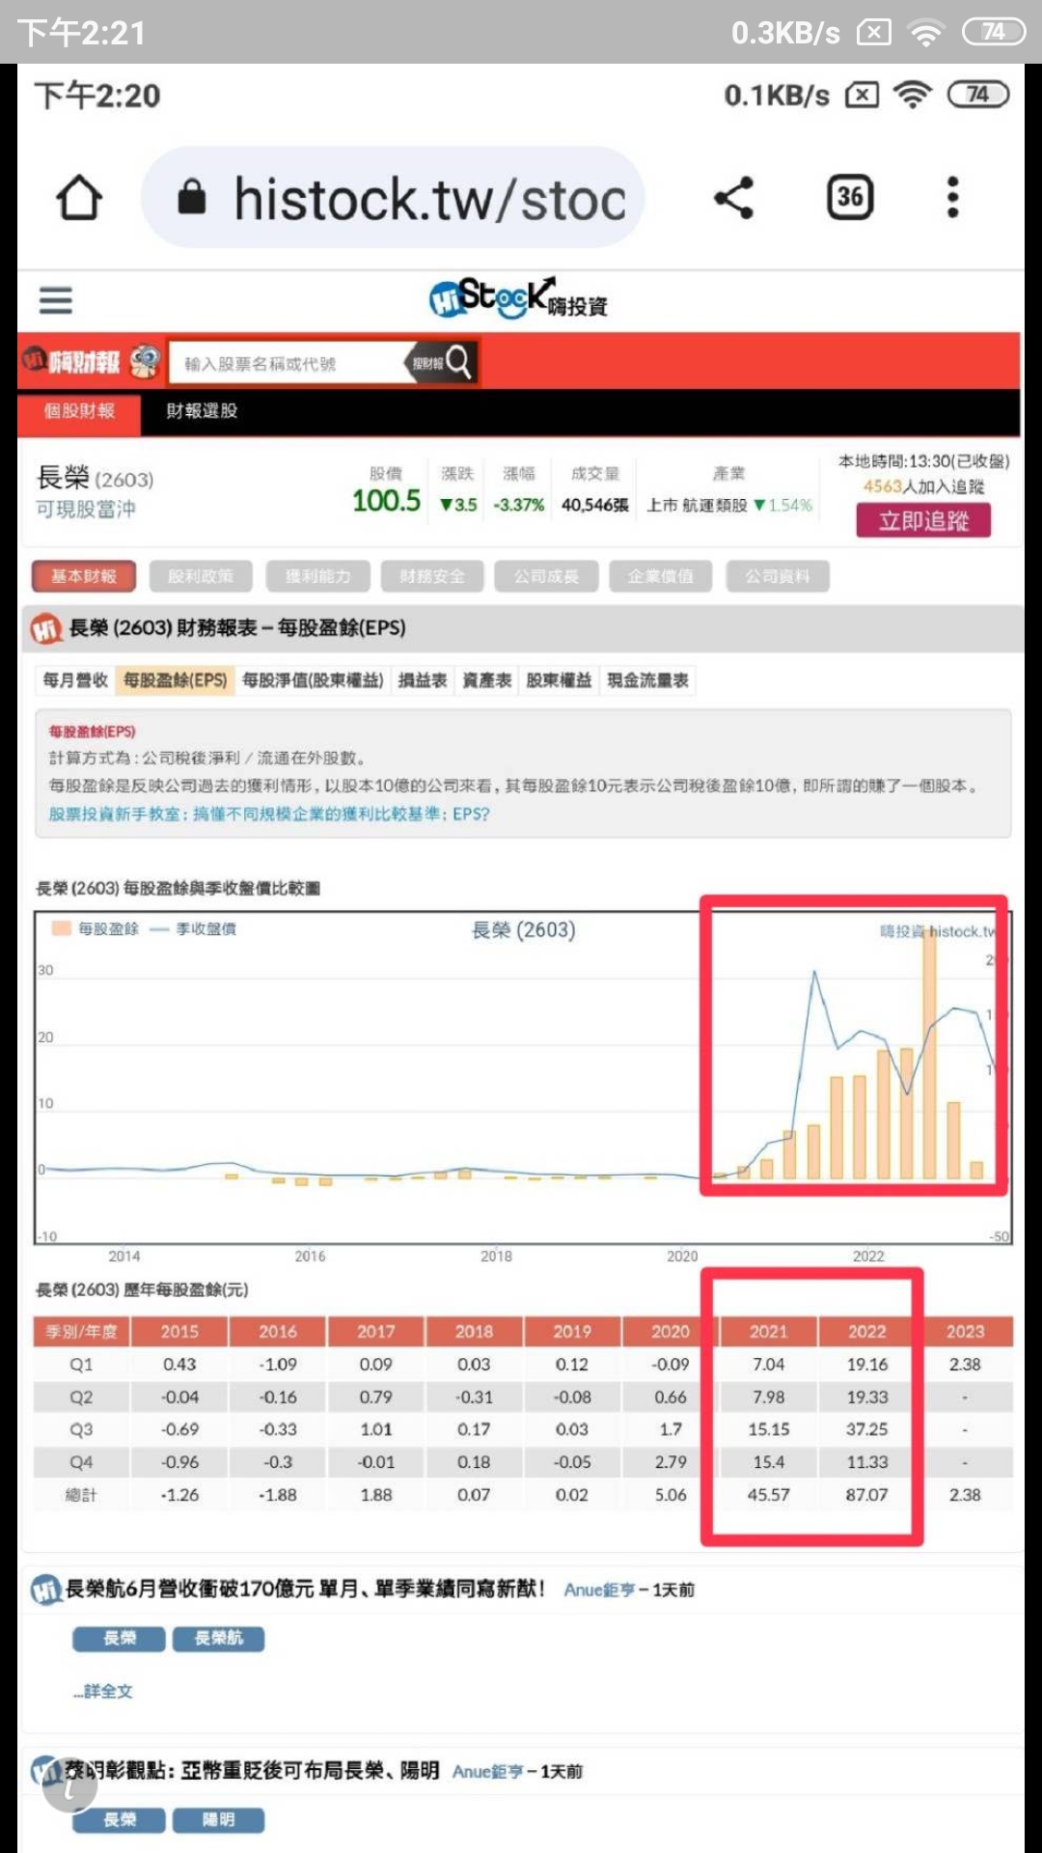Viewport: 1042px width, 1853px height.
Task: Open the 獲利能力 category
Action: [x=318, y=576]
